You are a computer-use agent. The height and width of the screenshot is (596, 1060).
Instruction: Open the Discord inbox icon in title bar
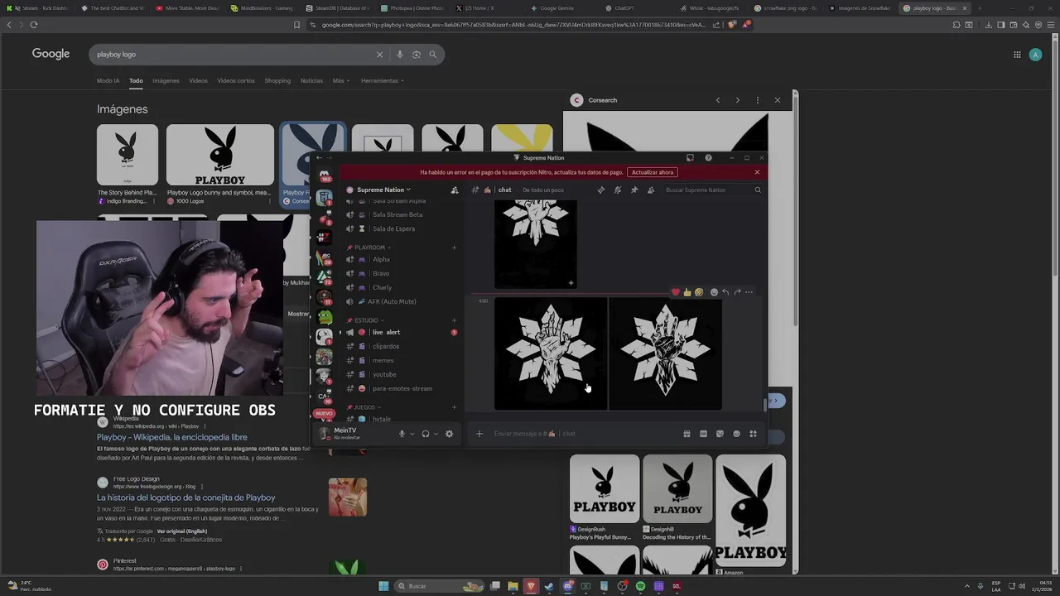click(690, 158)
